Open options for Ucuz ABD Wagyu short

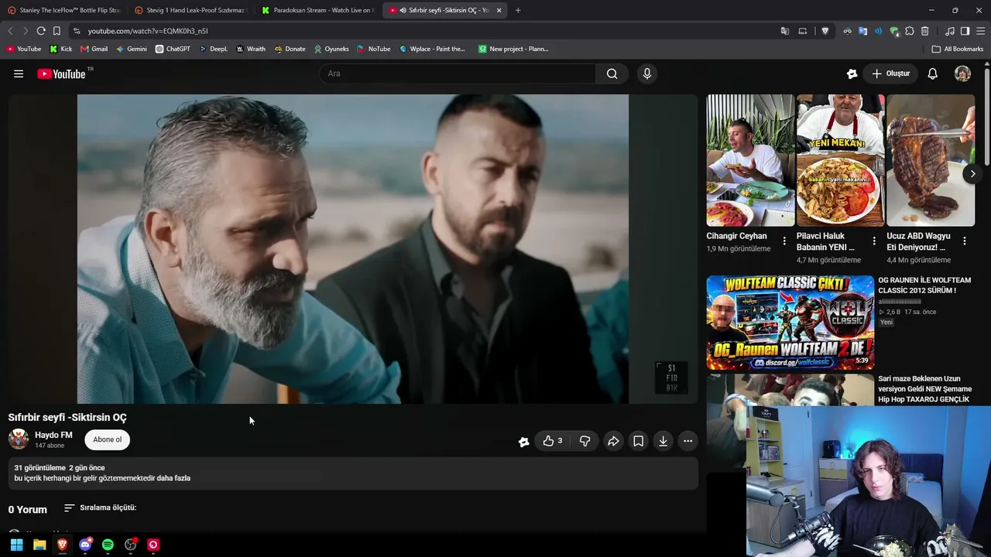pyautogui.click(x=964, y=241)
